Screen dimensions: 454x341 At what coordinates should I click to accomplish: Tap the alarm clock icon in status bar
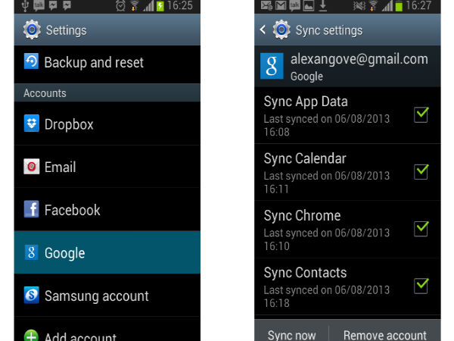[x=120, y=6]
